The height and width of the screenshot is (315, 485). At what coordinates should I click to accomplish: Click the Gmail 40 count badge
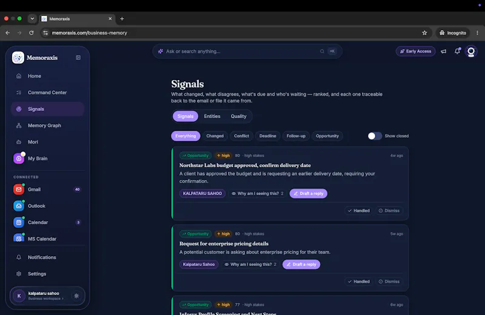(78, 190)
